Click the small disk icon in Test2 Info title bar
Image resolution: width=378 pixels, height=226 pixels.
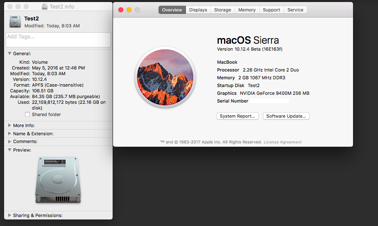pyautogui.click(x=45, y=7)
